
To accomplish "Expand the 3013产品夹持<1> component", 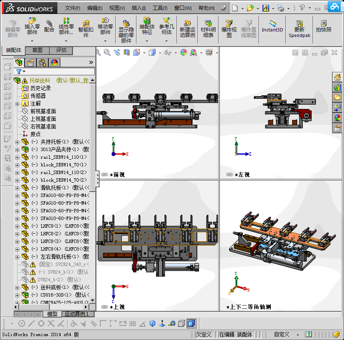I will coord(17,150).
